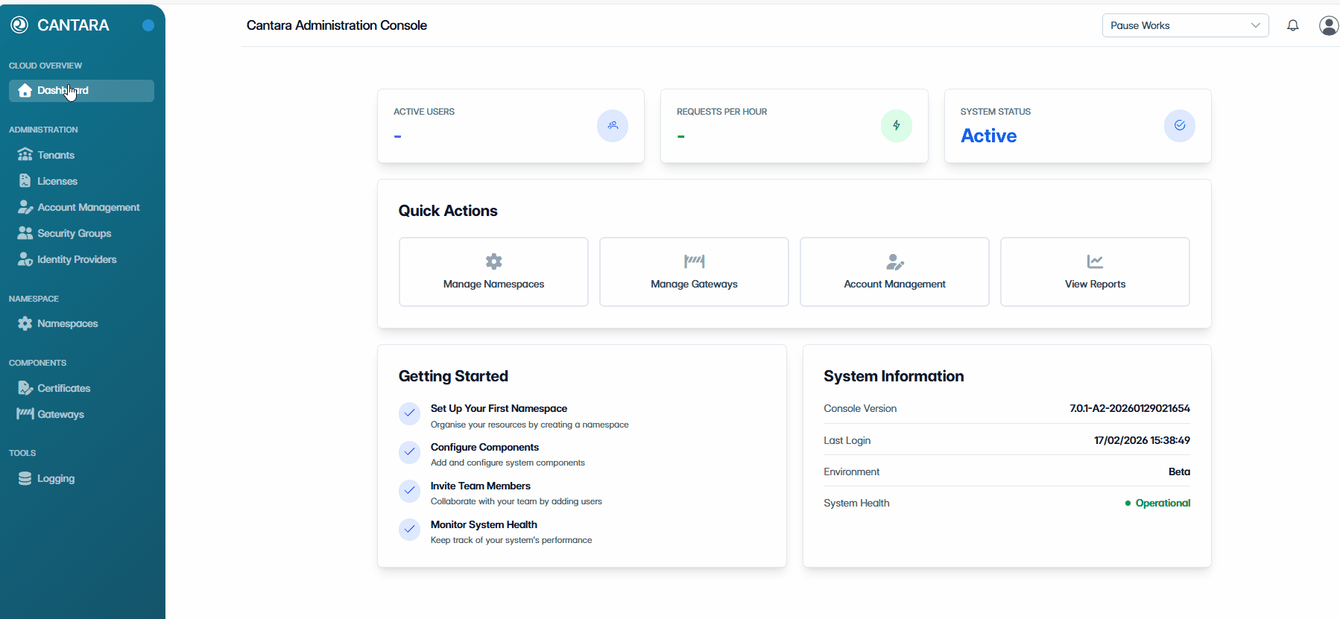This screenshot has height=619, width=1340.
Task: Click the View Reports quick action
Action: (1095, 272)
